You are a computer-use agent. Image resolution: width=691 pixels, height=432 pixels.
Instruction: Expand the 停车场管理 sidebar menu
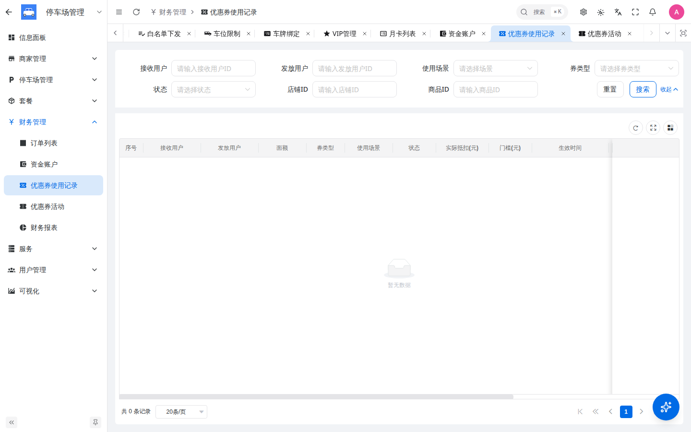(x=54, y=80)
